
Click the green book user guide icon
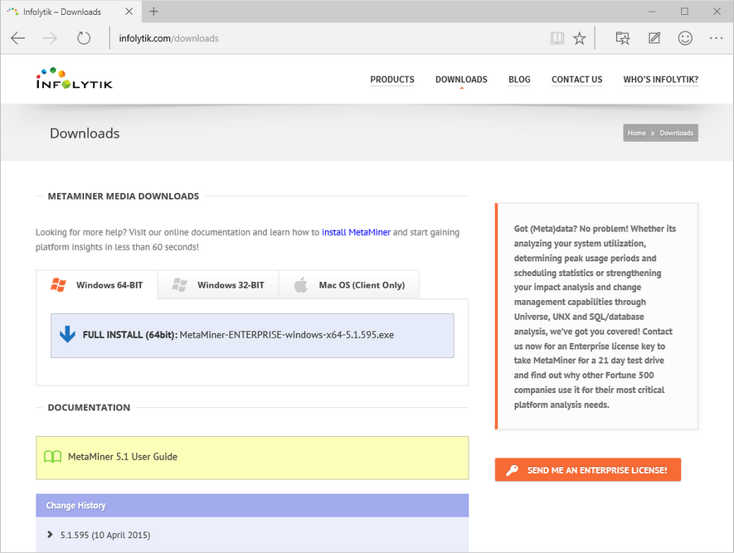pyautogui.click(x=52, y=457)
